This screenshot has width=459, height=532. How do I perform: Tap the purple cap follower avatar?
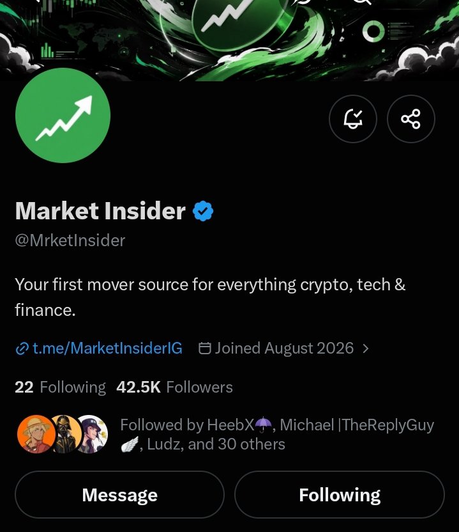[x=92, y=434]
